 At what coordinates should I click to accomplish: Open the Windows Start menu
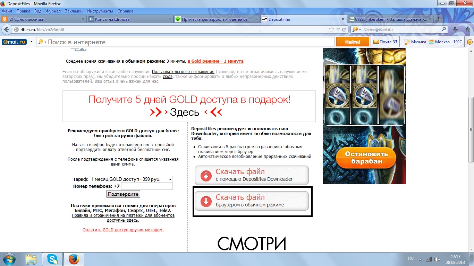(8, 259)
